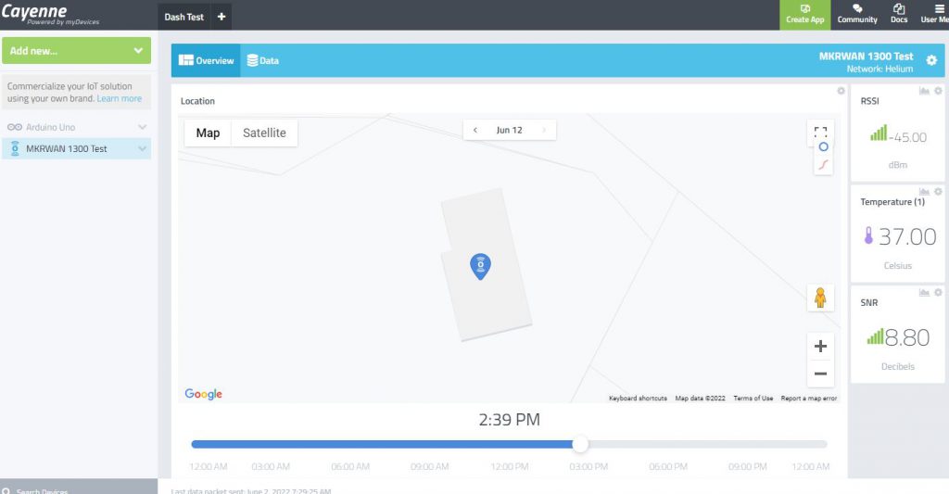Click the Jun 12 date label
Image resolution: width=949 pixels, height=494 pixels.
tap(509, 130)
